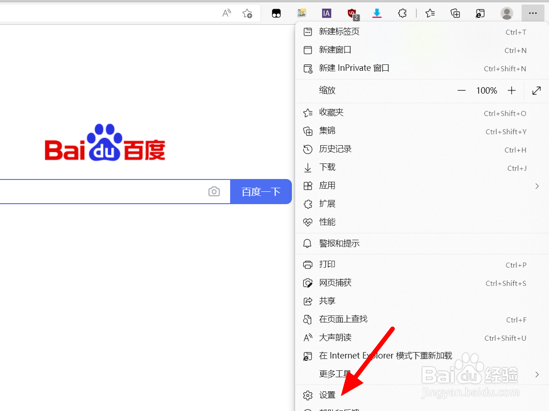Viewport: 549px width, 411px height.
Task: Click the blue download arrow extension icon
Action: pyautogui.click(x=377, y=13)
